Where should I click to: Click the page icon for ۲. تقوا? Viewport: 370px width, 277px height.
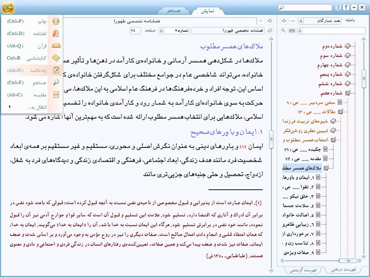point(318,186)
